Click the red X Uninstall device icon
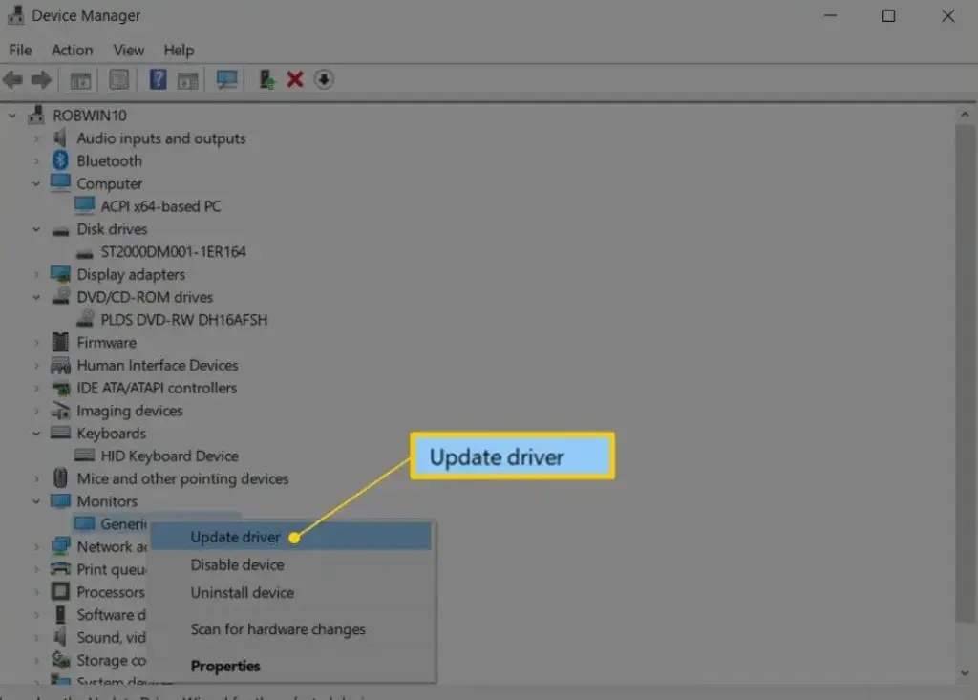Screen dimensions: 978x700 click(x=295, y=80)
